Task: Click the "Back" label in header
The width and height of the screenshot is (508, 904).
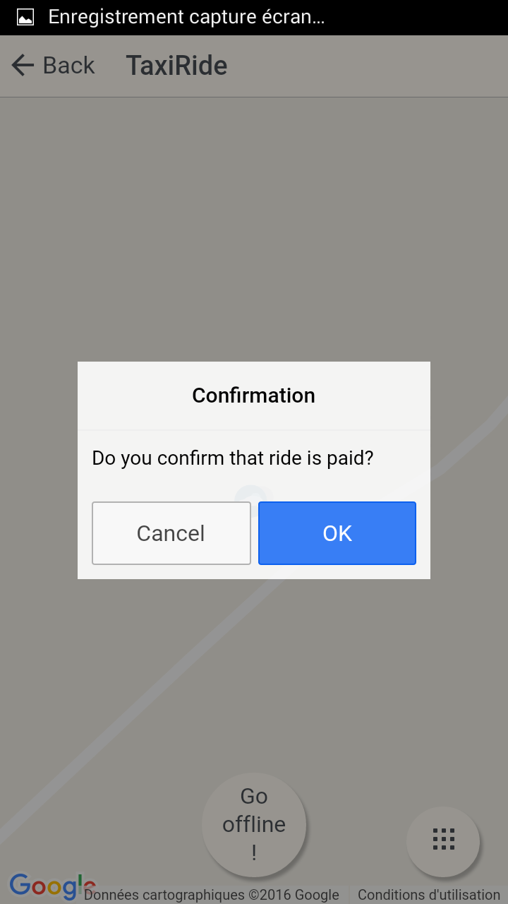Action: 68,66
